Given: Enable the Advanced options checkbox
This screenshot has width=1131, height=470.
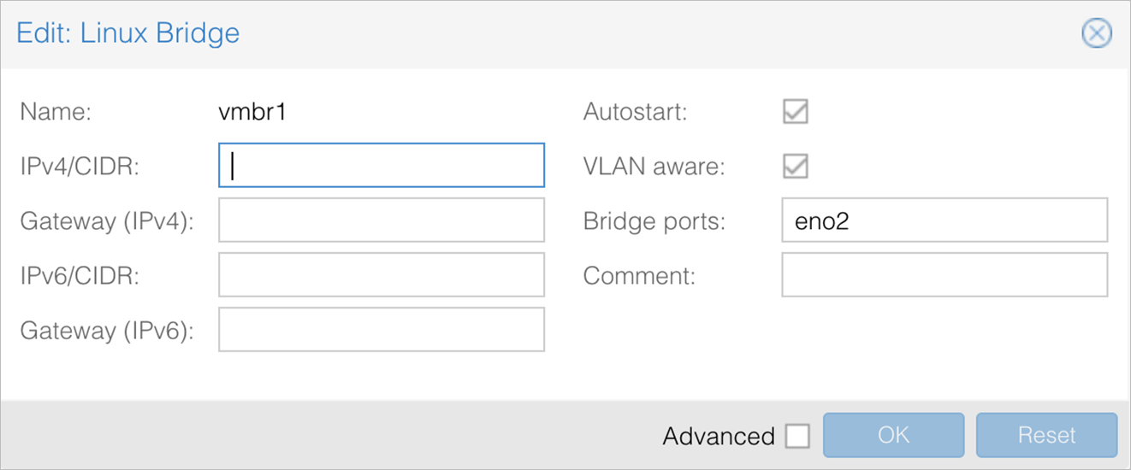Looking at the screenshot, I should coord(797,436).
